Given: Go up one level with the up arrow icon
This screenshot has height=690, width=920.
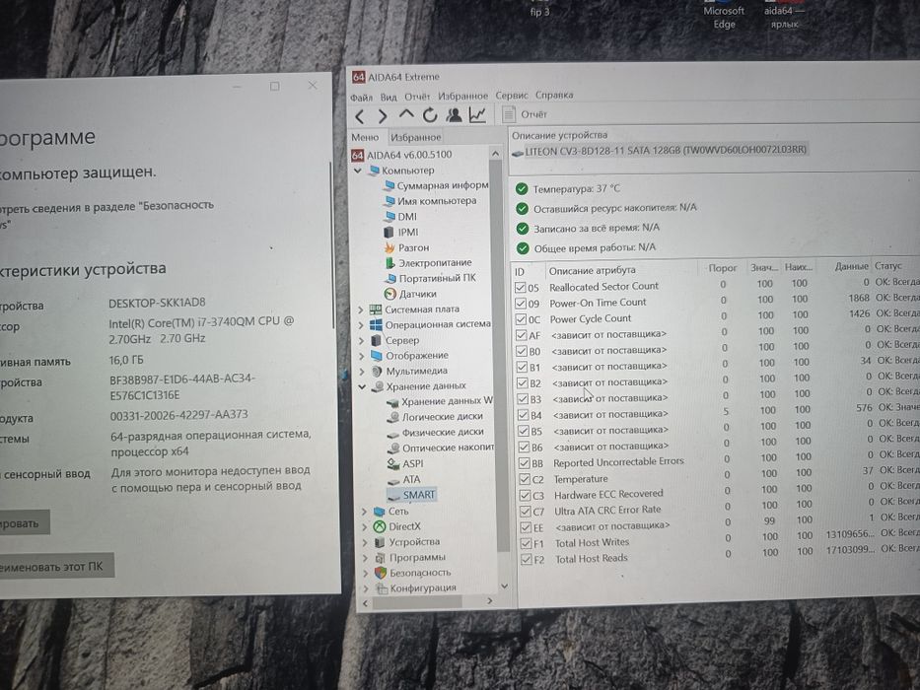Looking at the screenshot, I should [x=406, y=114].
